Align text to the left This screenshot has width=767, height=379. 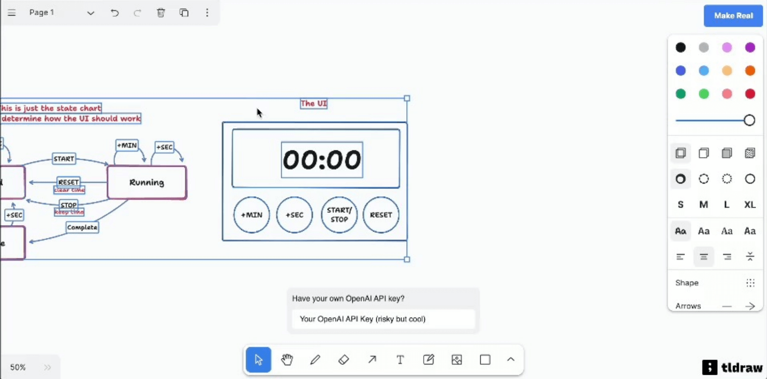pos(681,257)
